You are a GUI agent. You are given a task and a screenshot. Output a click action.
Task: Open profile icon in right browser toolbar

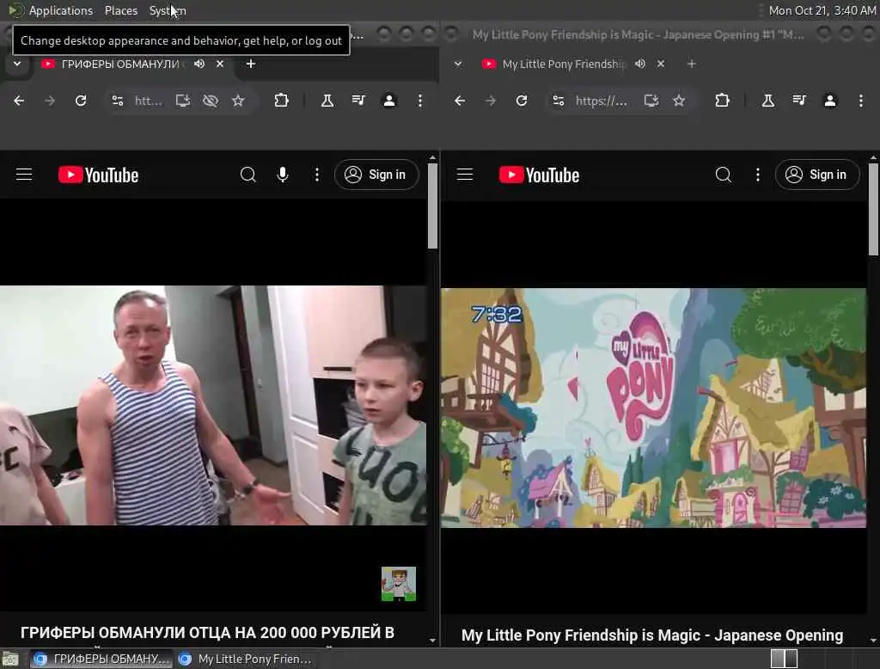[x=830, y=101]
